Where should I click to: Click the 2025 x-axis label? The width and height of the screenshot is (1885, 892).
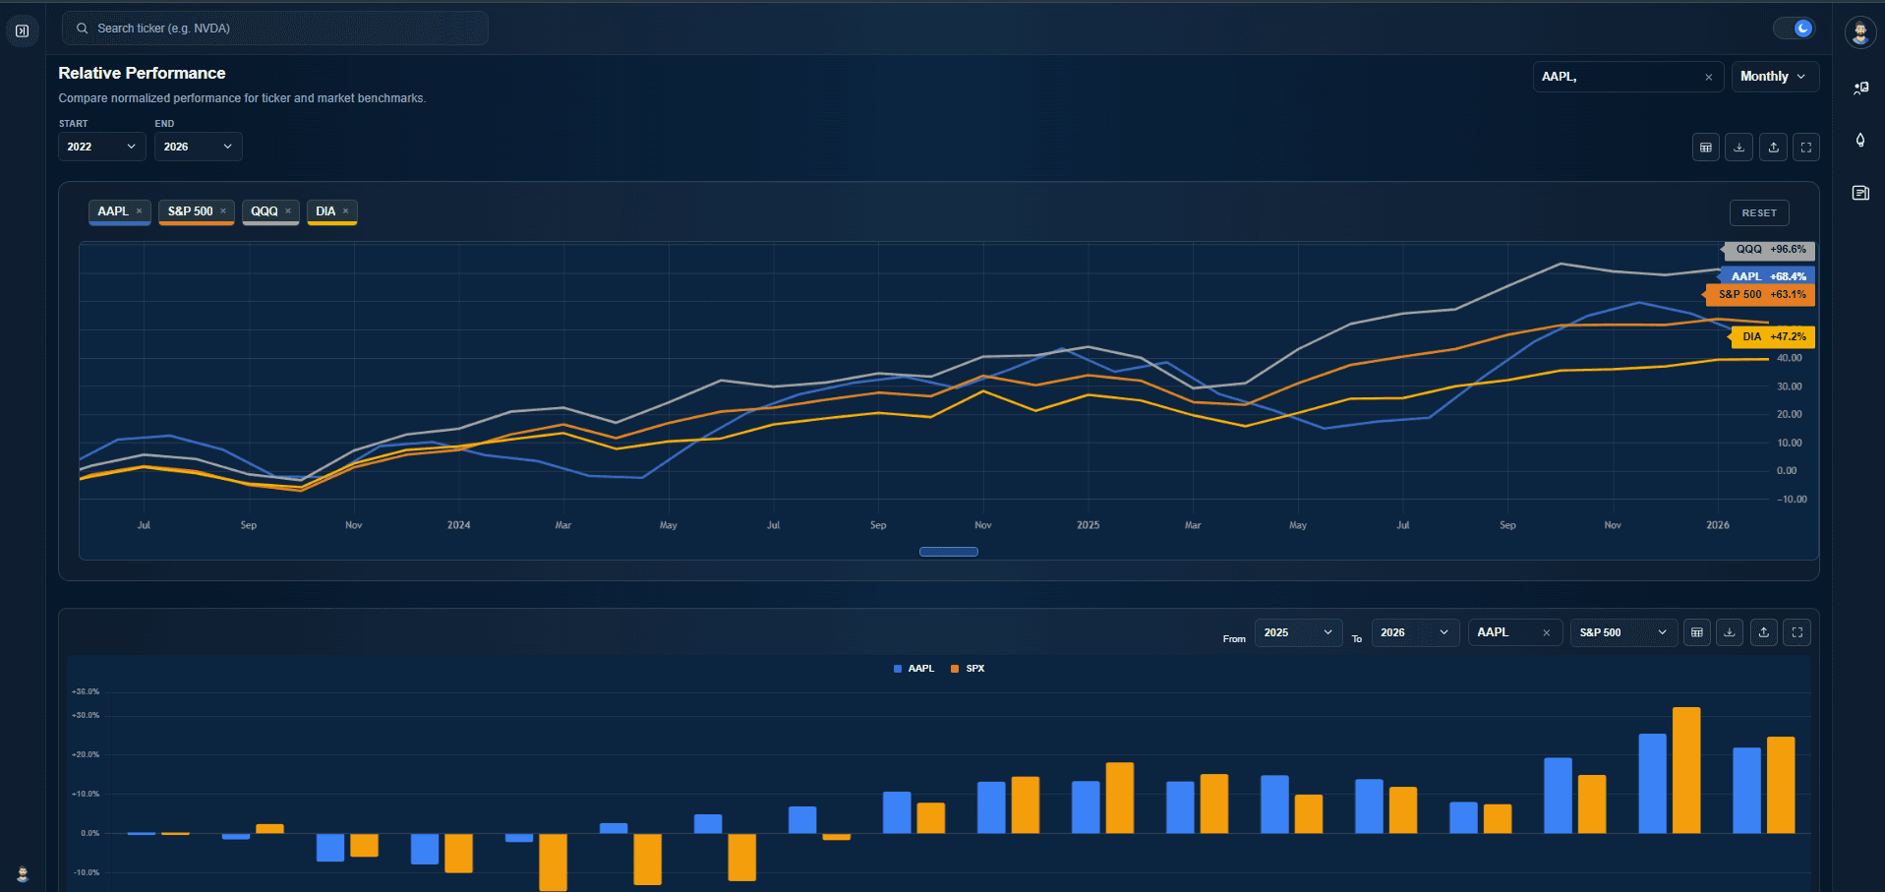click(1088, 525)
